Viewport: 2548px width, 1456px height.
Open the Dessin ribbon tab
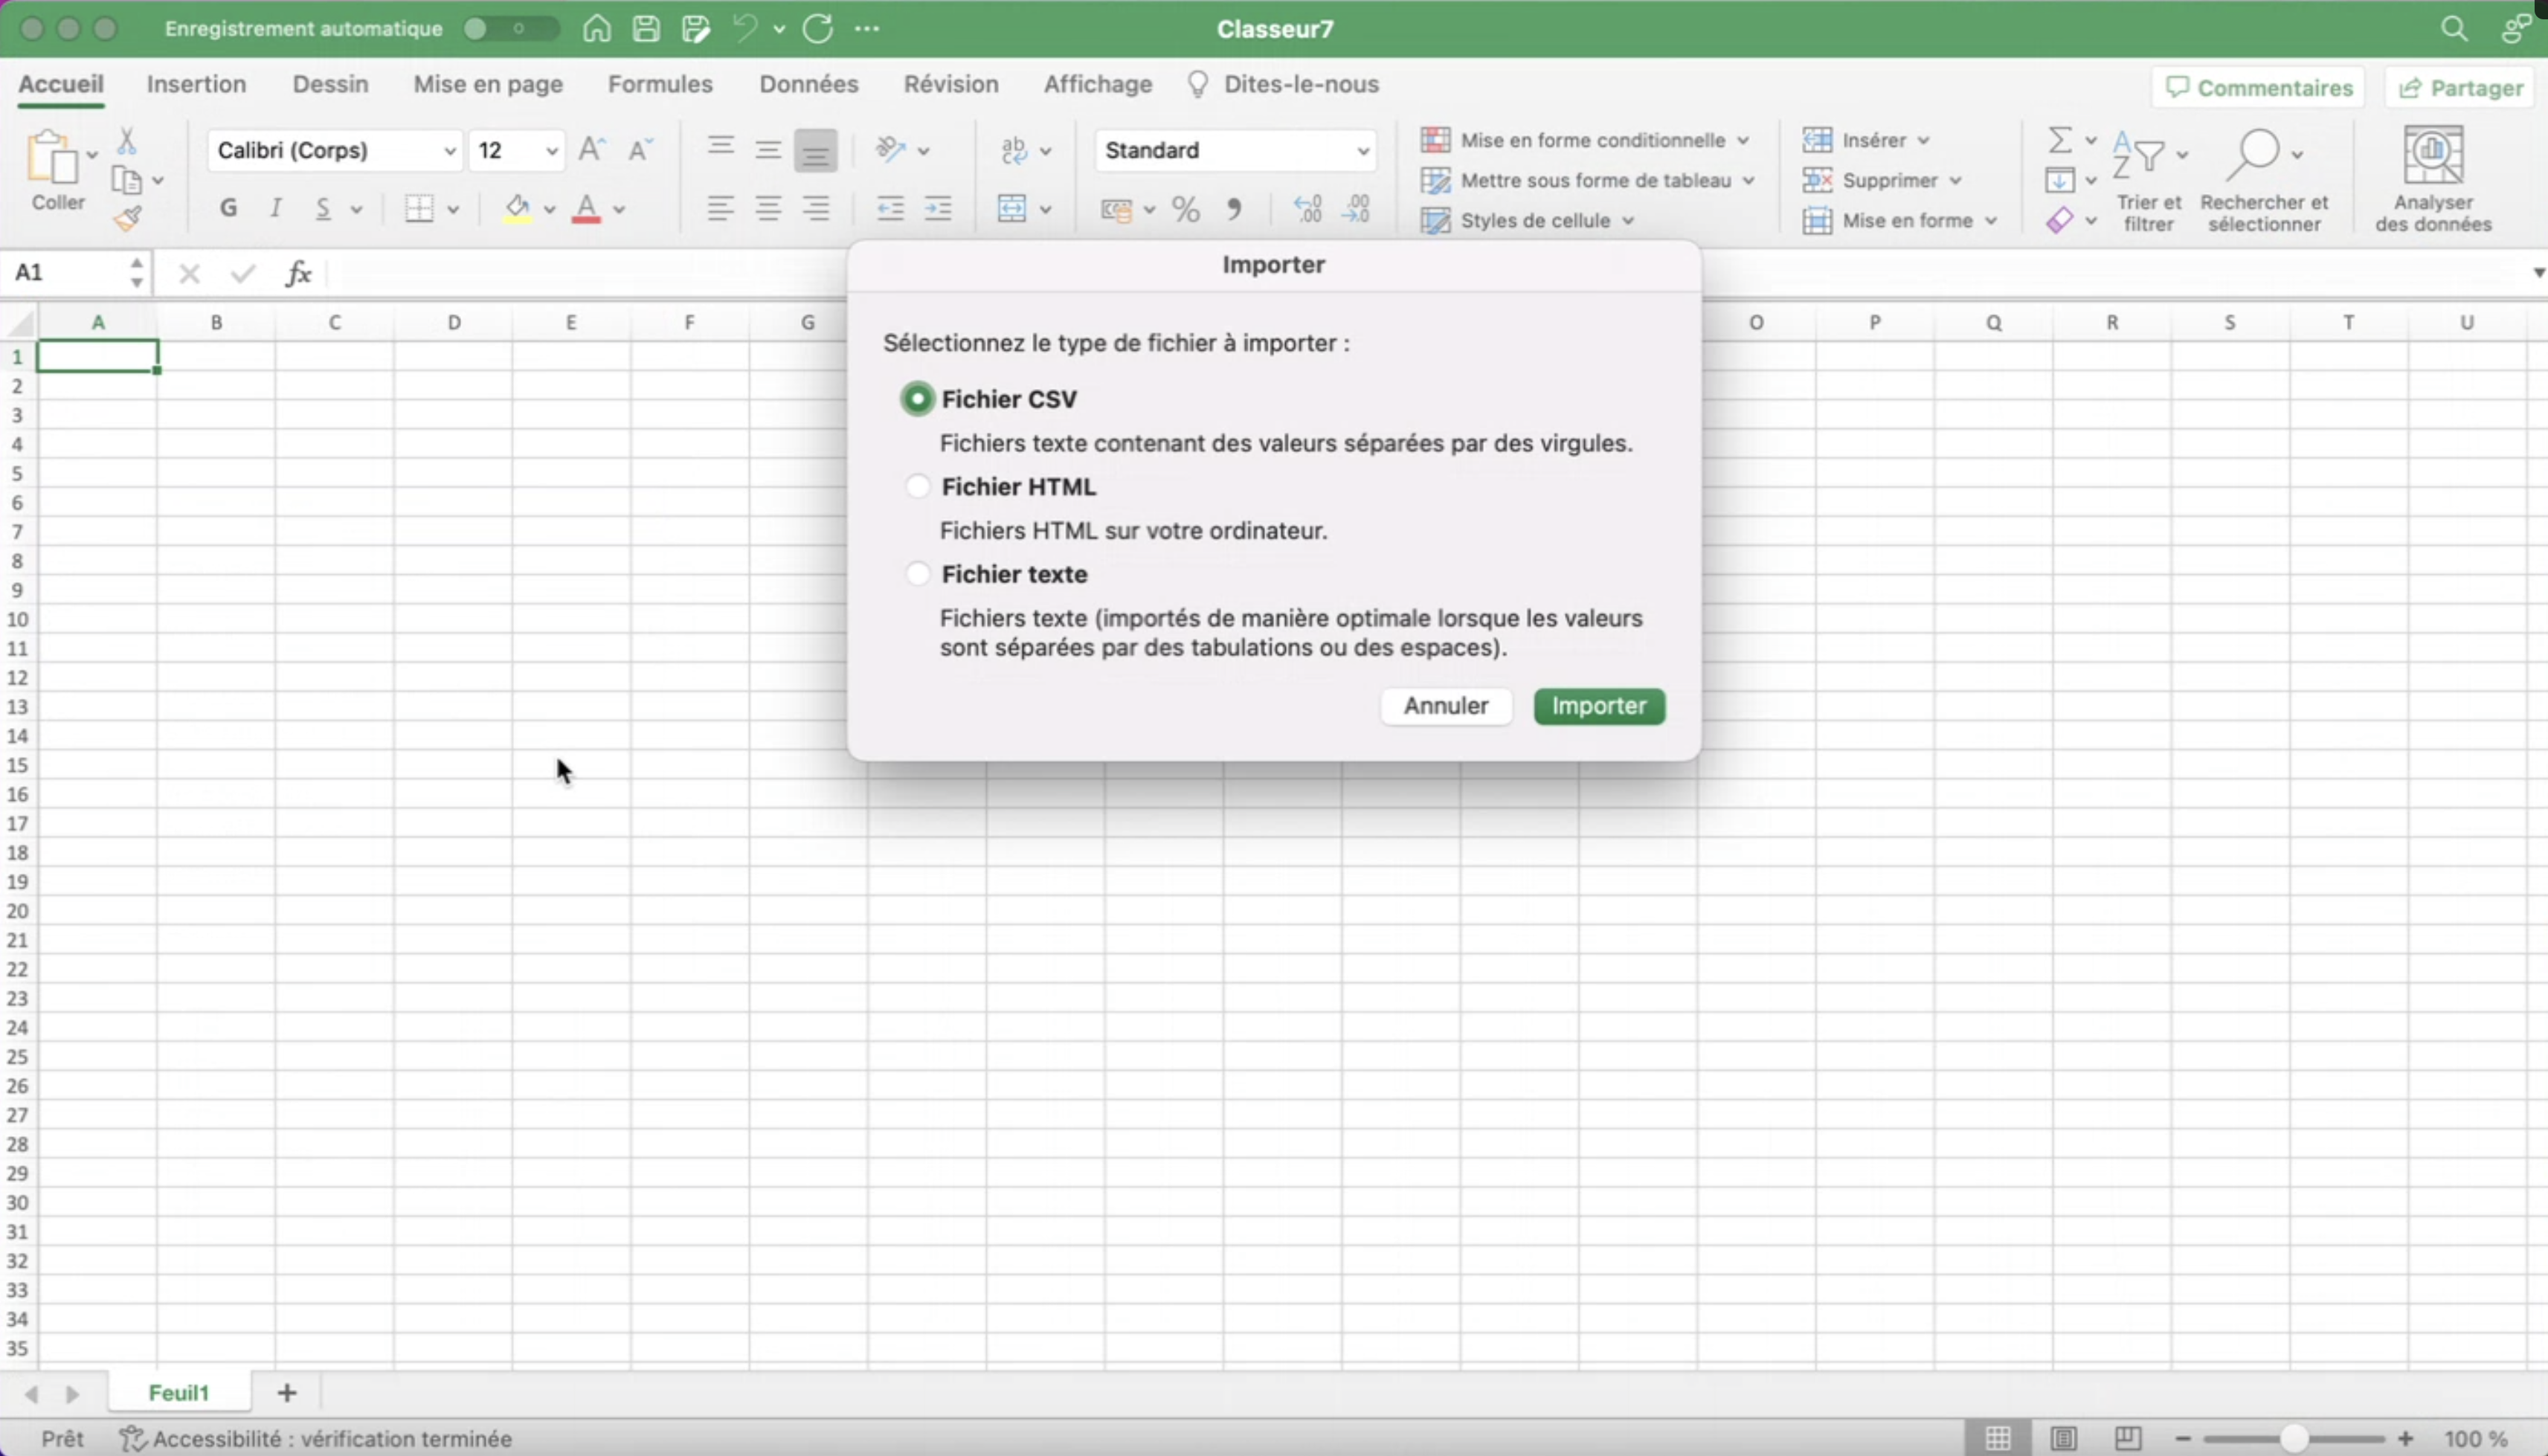pyautogui.click(x=330, y=84)
